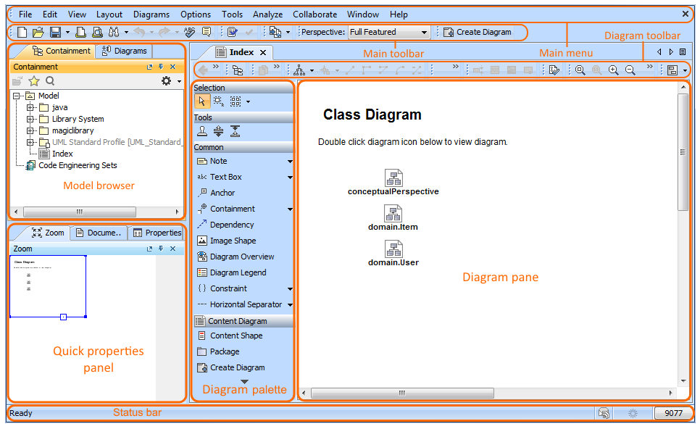
Task: Click the Zoom panel overview thumbnail
Action: point(48,286)
